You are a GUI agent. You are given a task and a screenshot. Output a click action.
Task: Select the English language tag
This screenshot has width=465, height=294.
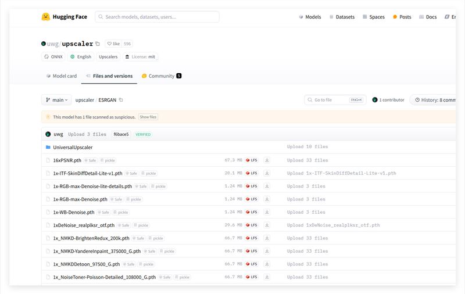point(81,56)
